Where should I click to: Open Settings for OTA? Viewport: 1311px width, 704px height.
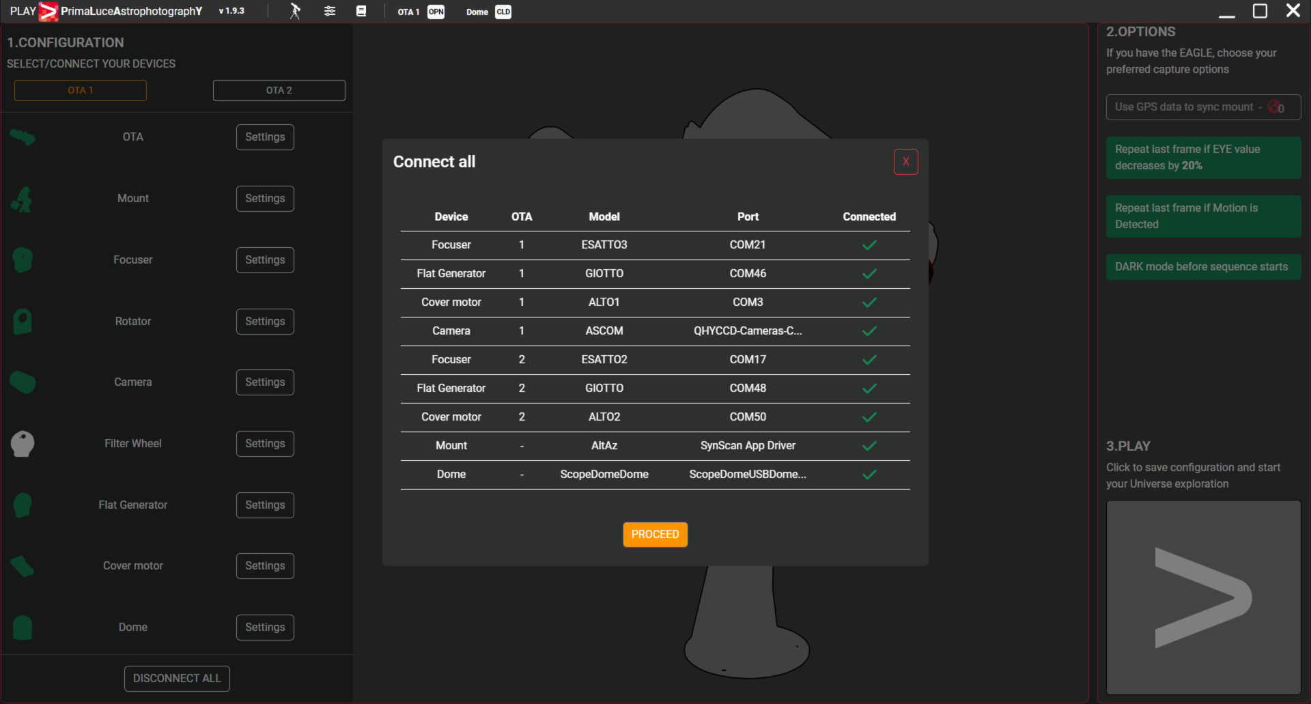tap(265, 137)
